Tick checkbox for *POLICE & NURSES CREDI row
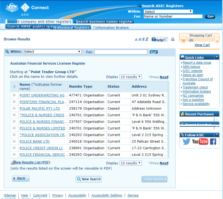The height and width of the screenshot is (199, 223). (x=14, y=115)
